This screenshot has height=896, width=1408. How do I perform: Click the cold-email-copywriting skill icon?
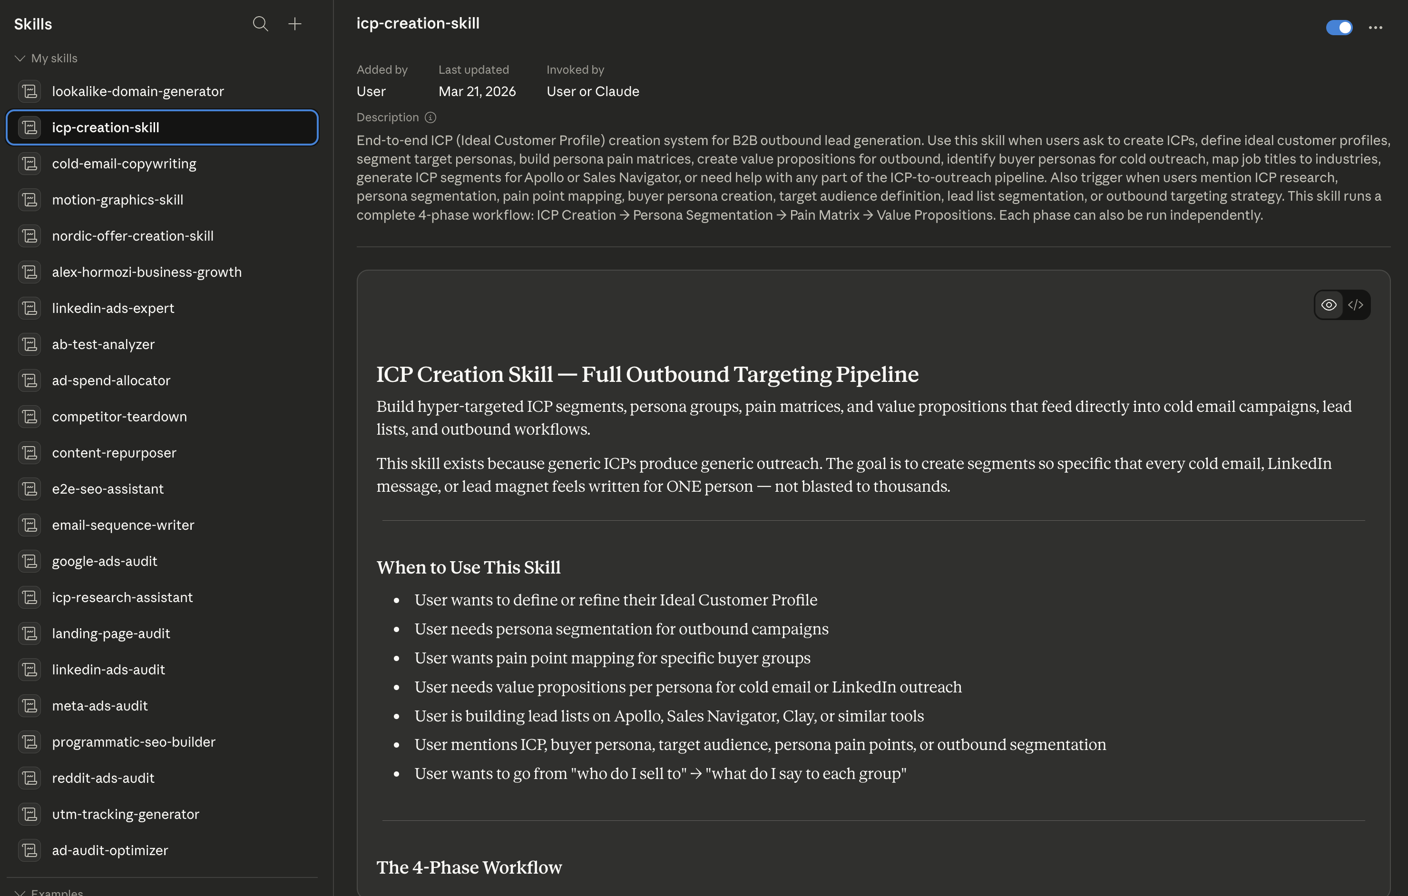(29, 164)
